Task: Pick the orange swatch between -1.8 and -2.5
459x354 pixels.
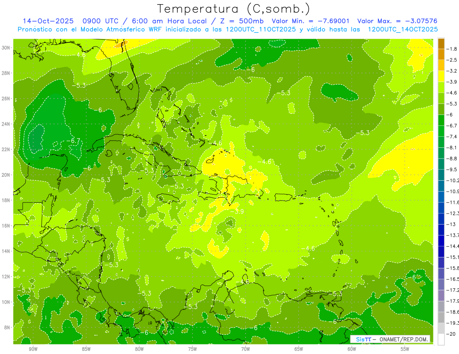Action: click(x=441, y=54)
